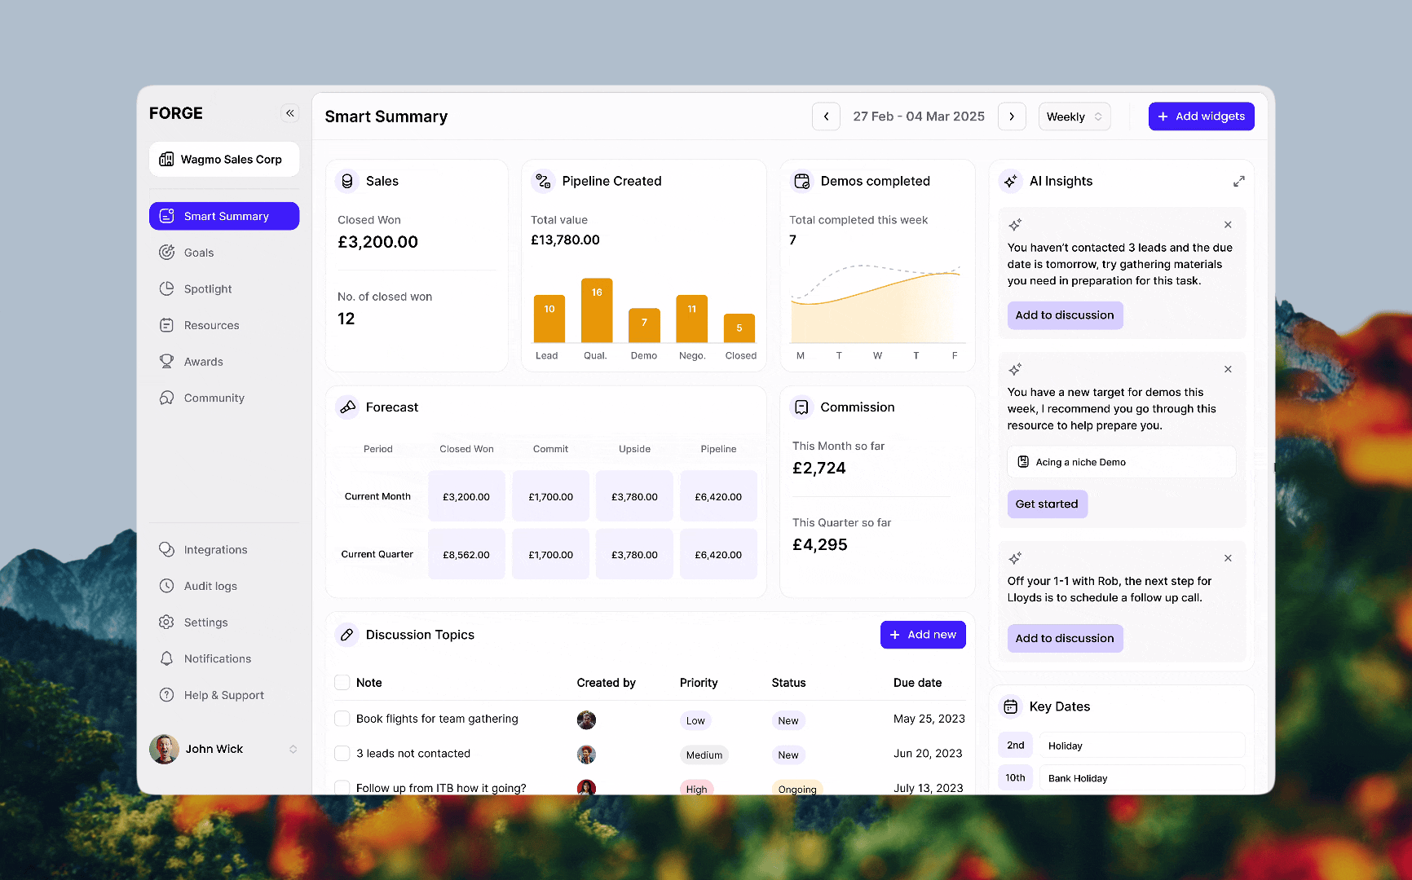Screen dimensions: 1412x880
Task: Collapse the sidebar with double-chevron icon
Action: [x=289, y=113]
